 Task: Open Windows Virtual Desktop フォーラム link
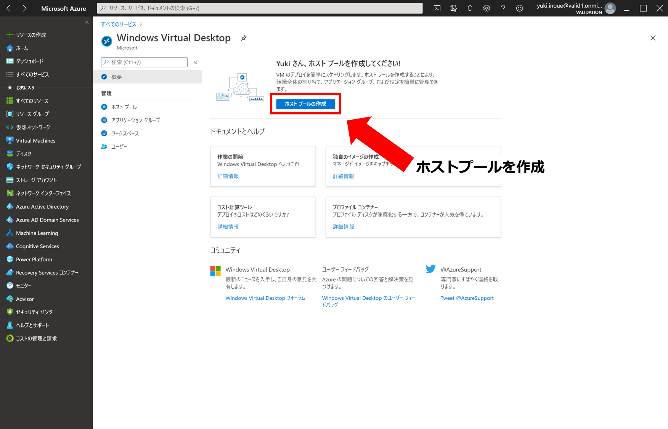coord(265,298)
